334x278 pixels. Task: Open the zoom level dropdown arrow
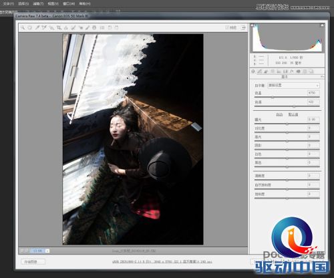[47, 251]
